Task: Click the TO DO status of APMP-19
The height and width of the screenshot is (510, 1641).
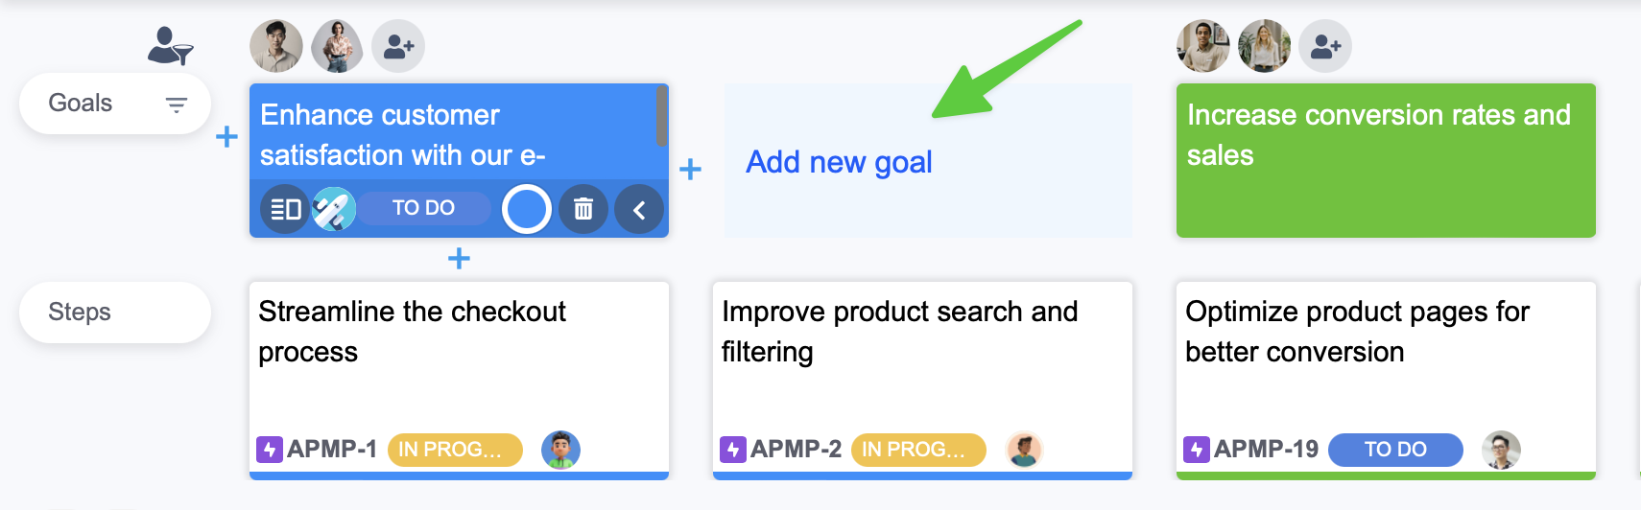Action: tap(1394, 450)
